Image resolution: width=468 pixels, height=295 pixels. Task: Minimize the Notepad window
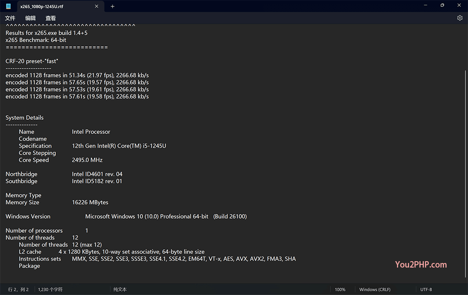(425, 5)
